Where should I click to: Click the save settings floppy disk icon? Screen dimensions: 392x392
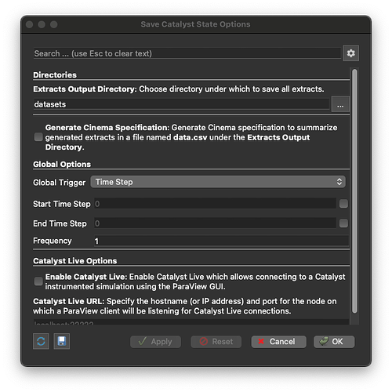tap(62, 341)
